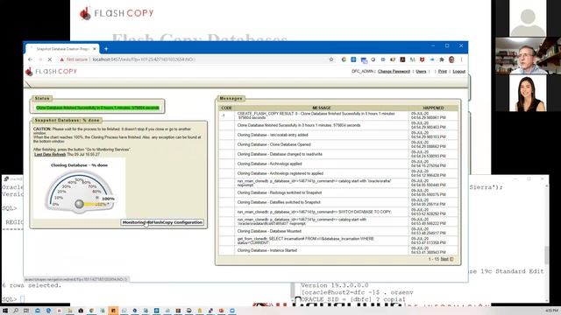Image resolution: width=561 pixels, height=315 pixels.
Task: Minimize the Flash Copy browser window
Action: pyautogui.click(x=433, y=45)
